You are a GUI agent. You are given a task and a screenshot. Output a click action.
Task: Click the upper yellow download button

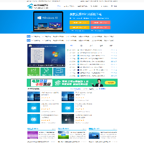pyautogui.click(x=80, y=22)
